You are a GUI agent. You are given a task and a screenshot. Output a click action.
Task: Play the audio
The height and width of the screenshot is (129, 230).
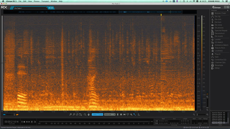point(29,122)
